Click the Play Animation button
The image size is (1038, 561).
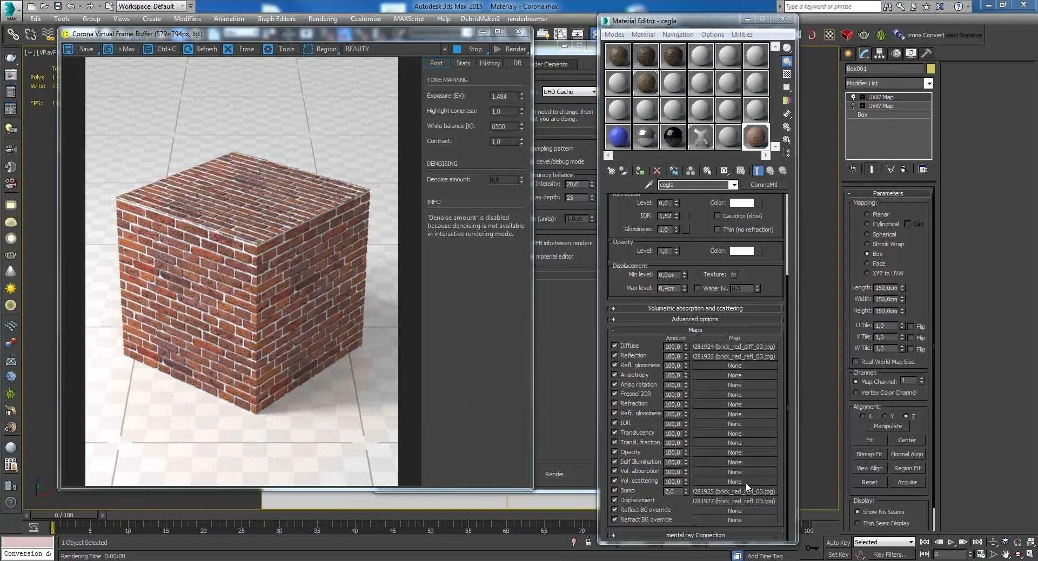pyautogui.click(x=951, y=542)
